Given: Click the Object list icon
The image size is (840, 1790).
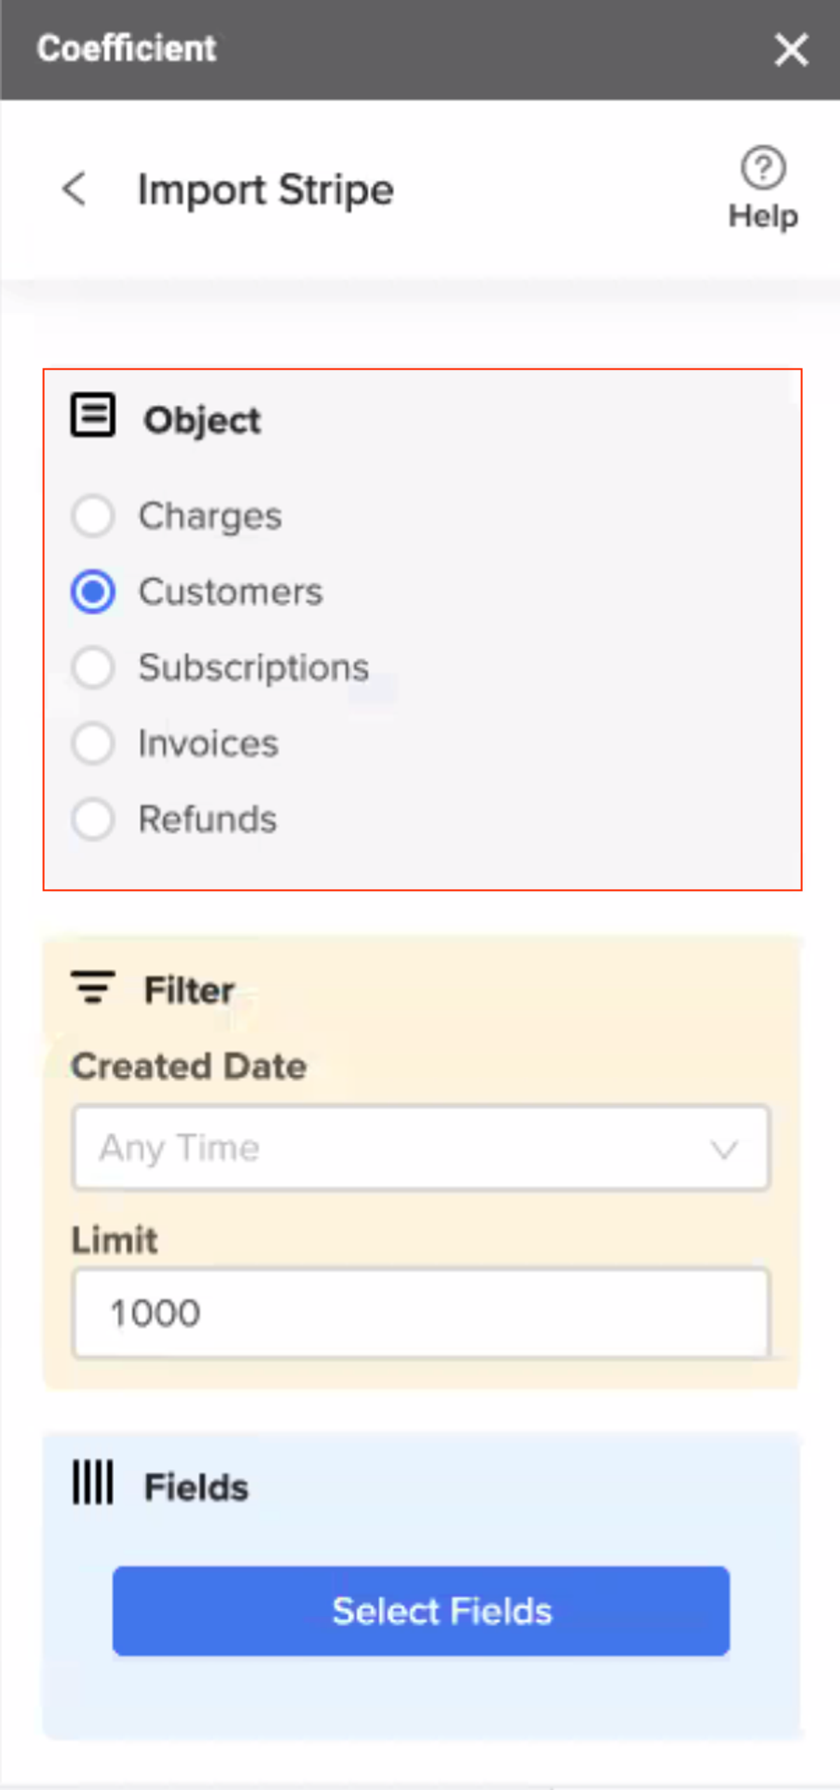Looking at the screenshot, I should pos(93,416).
